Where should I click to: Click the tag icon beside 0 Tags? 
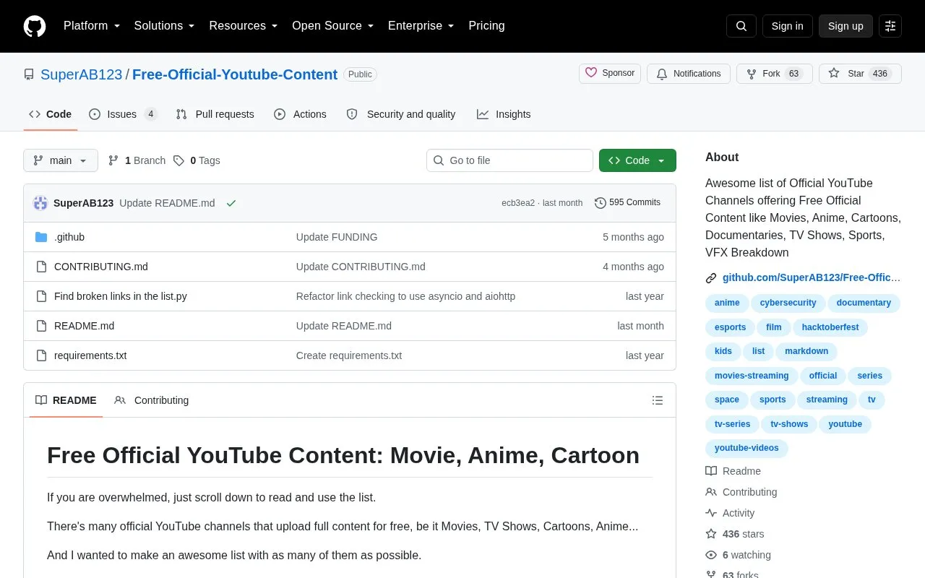coord(178,160)
